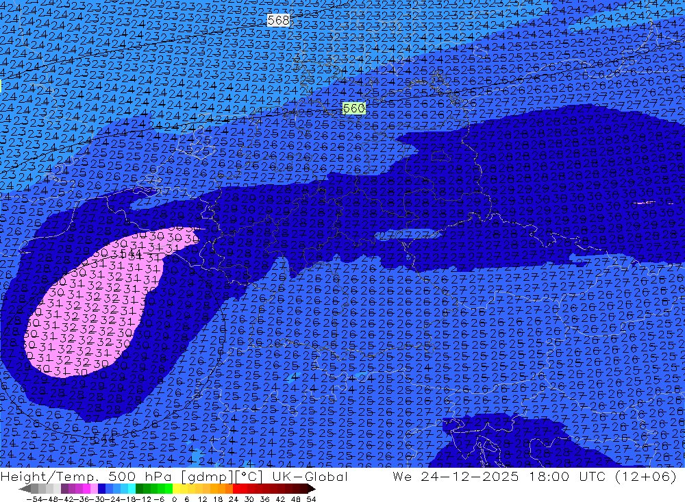The image size is (685, 502).
Task: Click the '[°C]' unit label
Action: point(249,476)
